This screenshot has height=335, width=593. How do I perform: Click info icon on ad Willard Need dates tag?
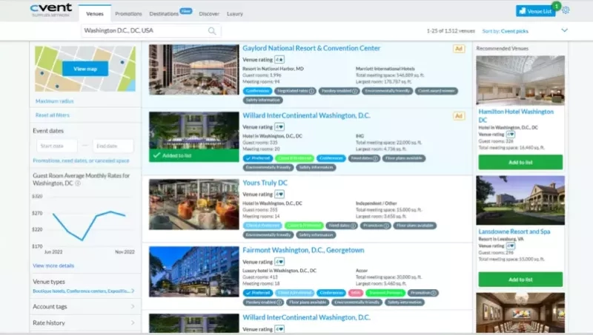(x=375, y=158)
